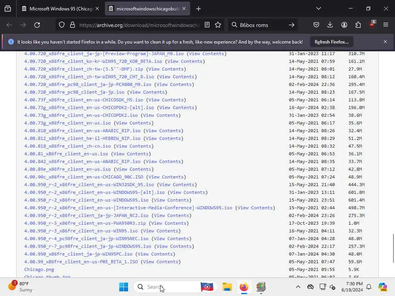The image size is (395, 296).
Task: Open the Windows Start menu
Action: click(123, 287)
